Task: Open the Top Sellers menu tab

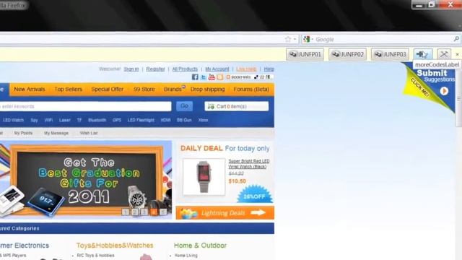Action: [68, 90]
